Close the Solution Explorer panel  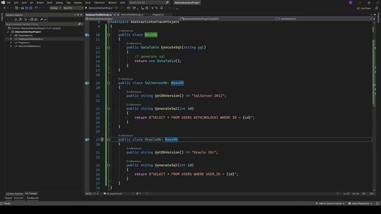81,15
